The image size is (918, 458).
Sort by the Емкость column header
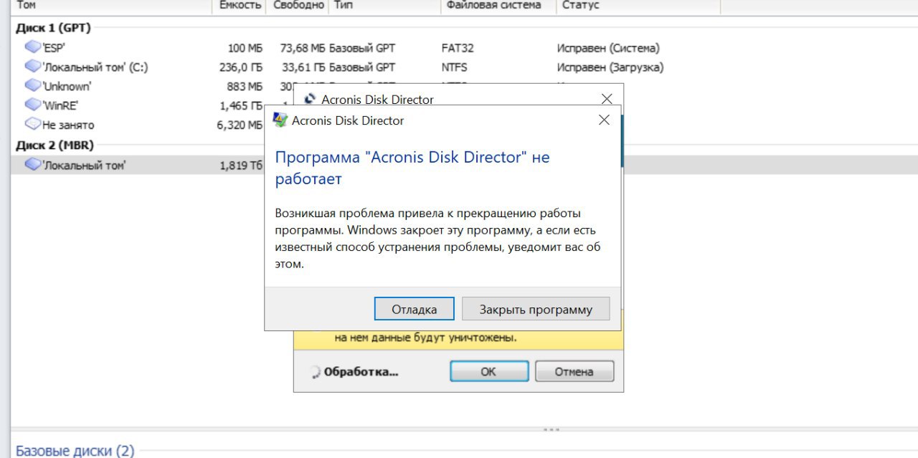pyautogui.click(x=240, y=6)
